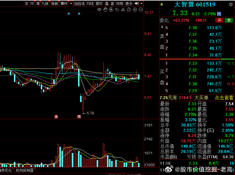Click the 市盈(TTM) value 64.30
This screenshot has height=175, width=235.
[x=228, y=157]
